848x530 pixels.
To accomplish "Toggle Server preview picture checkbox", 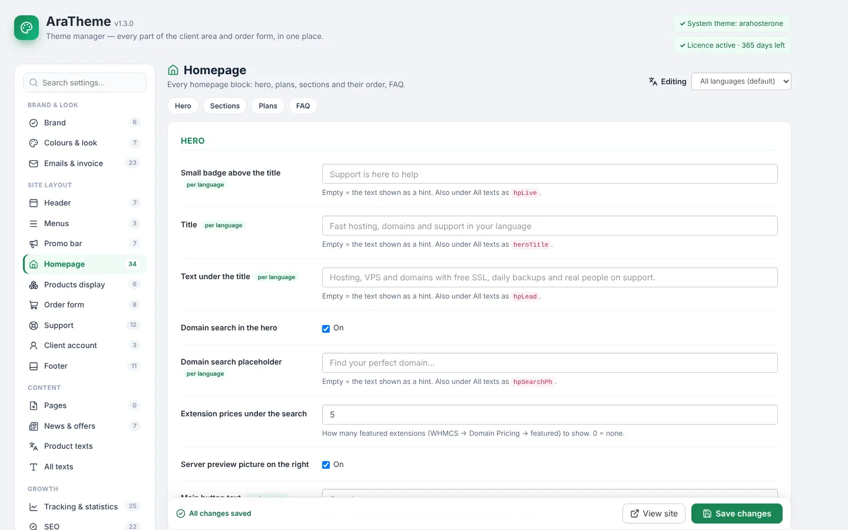I will click(x=326, y=465).
